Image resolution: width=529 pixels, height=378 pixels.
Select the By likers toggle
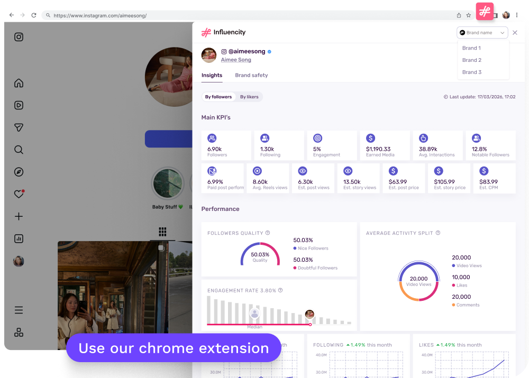249,97
